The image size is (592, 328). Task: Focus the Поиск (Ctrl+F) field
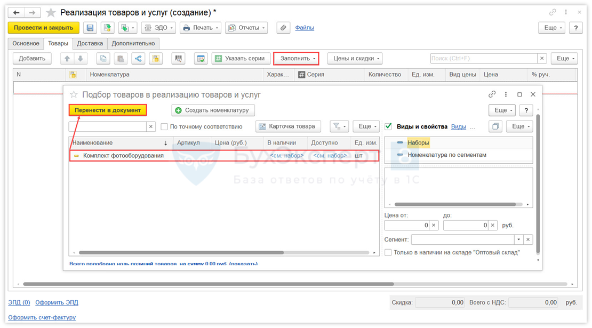click(x=484, y=59)
